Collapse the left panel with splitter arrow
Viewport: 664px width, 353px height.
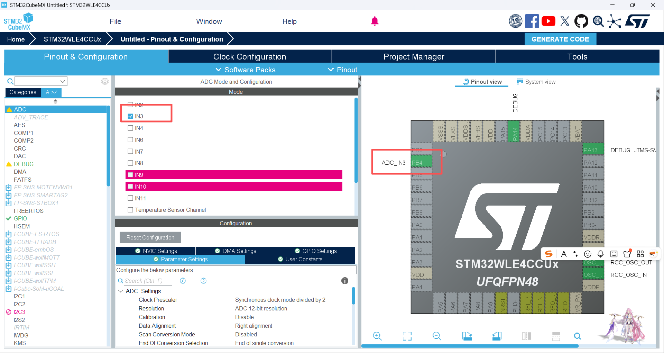point(359,79)
